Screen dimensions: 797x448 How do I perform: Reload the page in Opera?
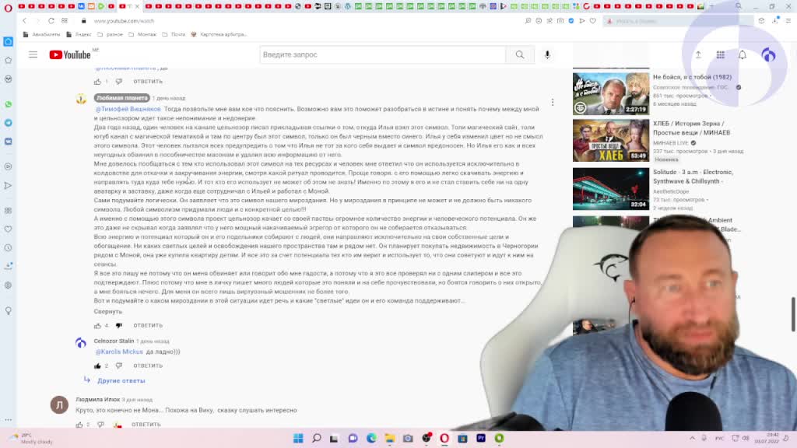51,21
